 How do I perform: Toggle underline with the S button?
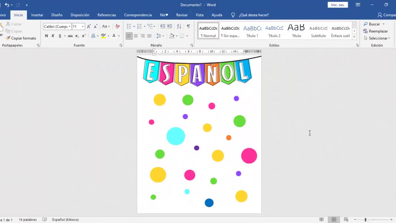[60, 36]
